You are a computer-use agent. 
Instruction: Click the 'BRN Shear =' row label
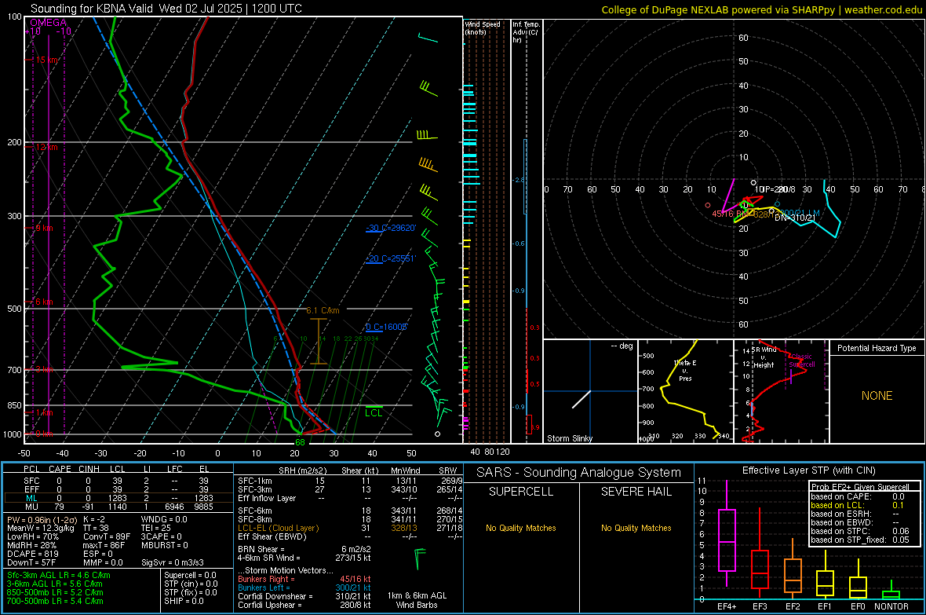tap(261, 549)
